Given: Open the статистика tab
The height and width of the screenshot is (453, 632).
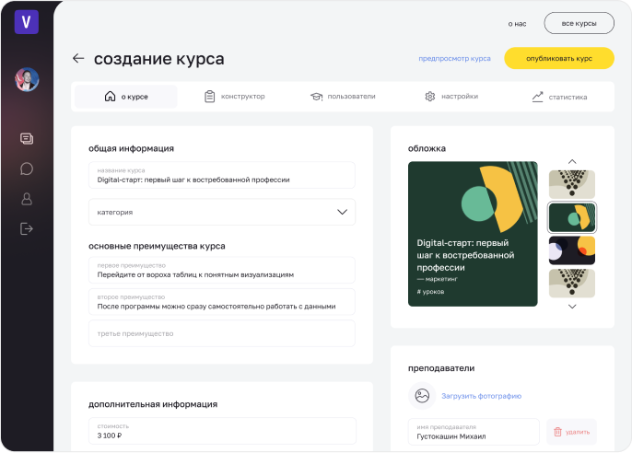Looking at the screenshot, I should pos(558,97).
